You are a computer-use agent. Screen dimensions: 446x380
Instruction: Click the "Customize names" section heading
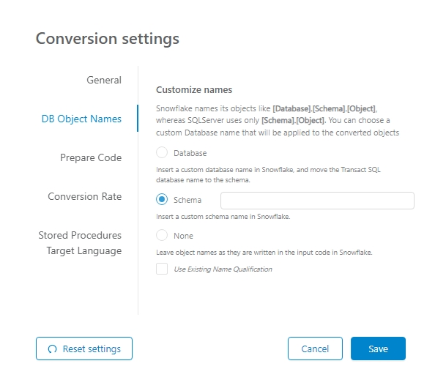click(x=194, y=90)
